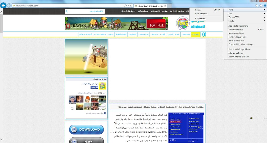Screen dimensions: 267x143
Task: Click the browser Forward arrow button
Action: point(9,6)
